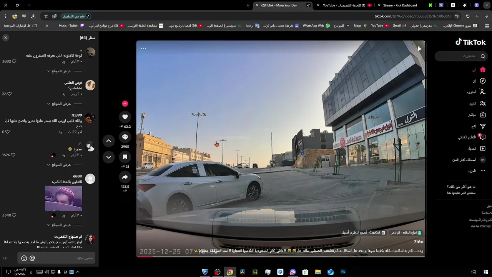Close the comments panel with X

(5, 38)
